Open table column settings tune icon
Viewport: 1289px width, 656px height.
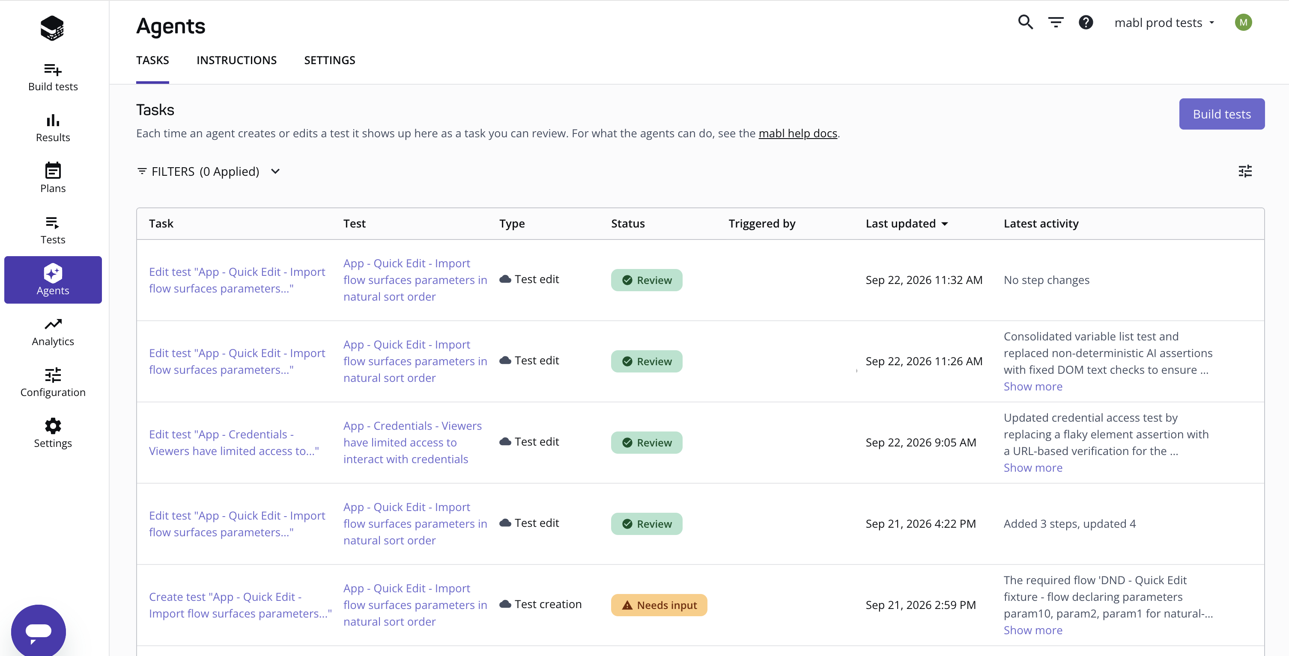click(x=1245, y=171)
